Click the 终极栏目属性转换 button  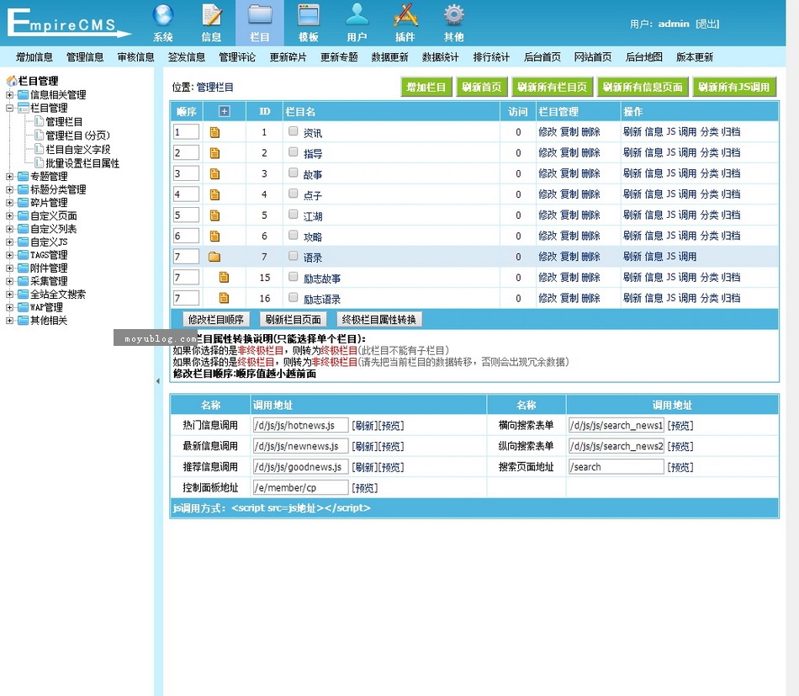point(379,320)
